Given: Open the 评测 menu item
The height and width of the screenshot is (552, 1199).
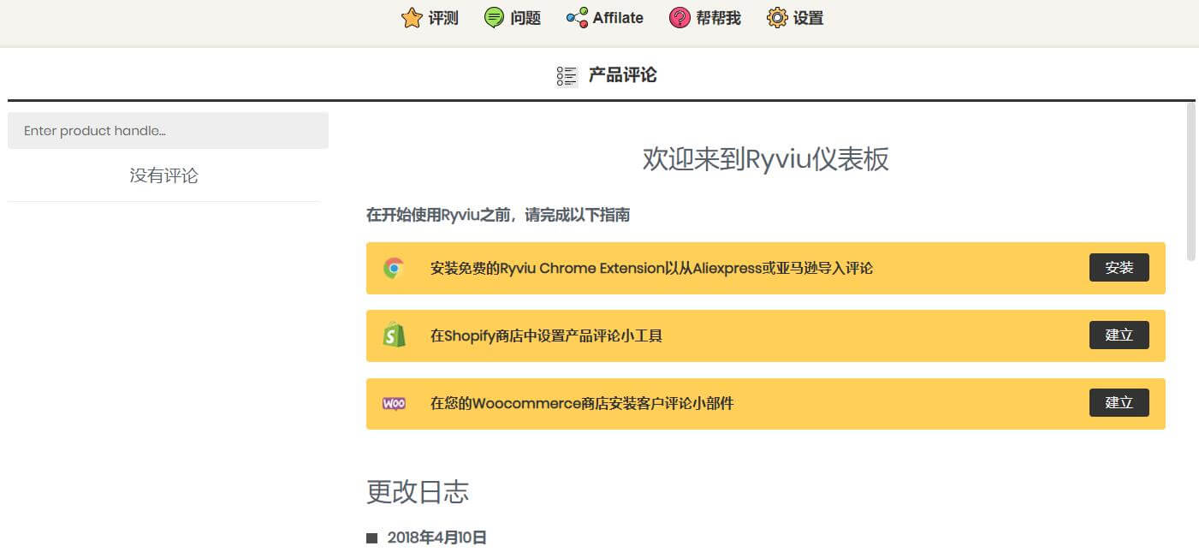Looking at the screenshot, I should point(443,18).
